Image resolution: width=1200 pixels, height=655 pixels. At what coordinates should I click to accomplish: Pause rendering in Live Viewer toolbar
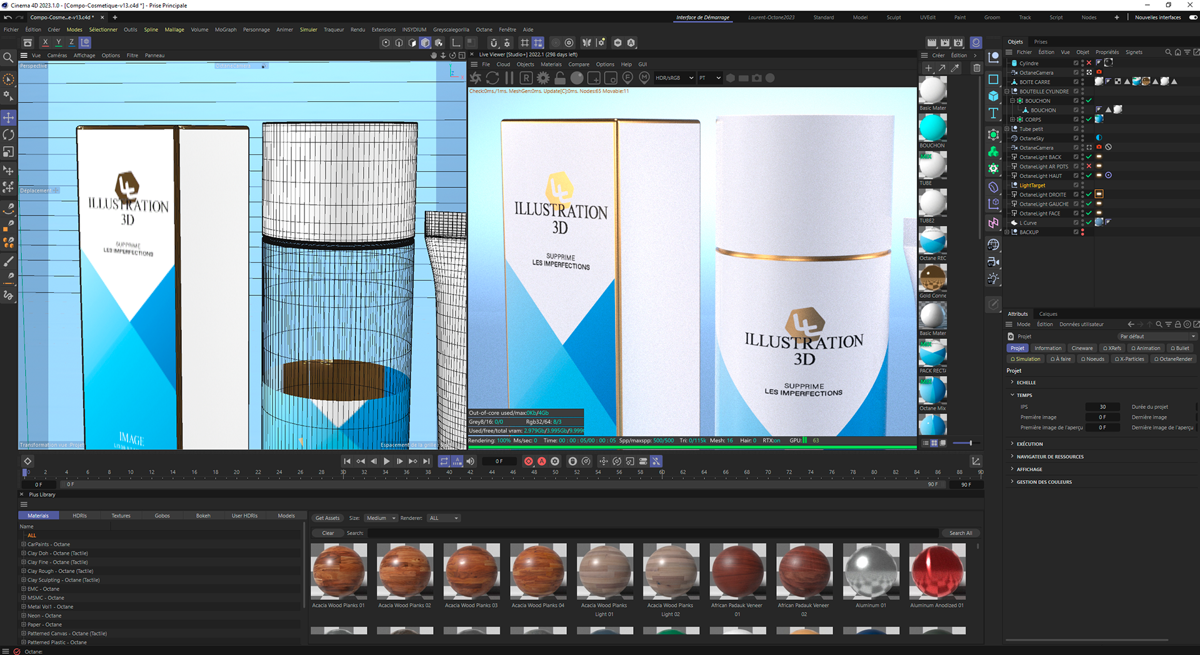pyautogui.click(x=509, y=78)
